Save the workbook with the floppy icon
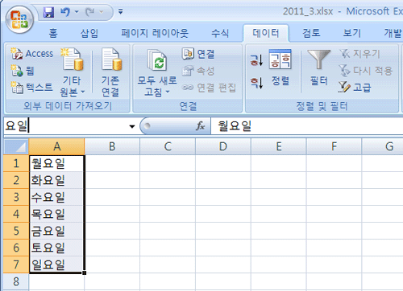Screen dimensions: 403x291 coord(48,12)
